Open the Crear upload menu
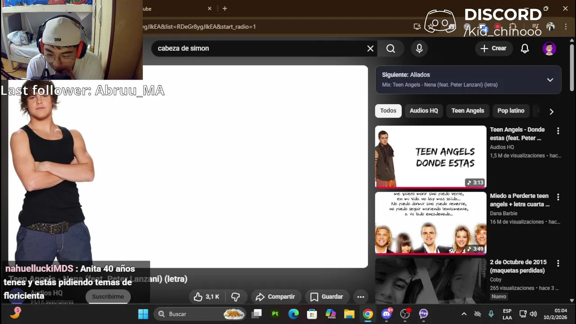The width and height of the screenshot is (576, 324). pos(494,49)
